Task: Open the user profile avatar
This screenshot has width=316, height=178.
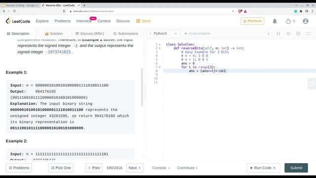Action: pos(306,21)
